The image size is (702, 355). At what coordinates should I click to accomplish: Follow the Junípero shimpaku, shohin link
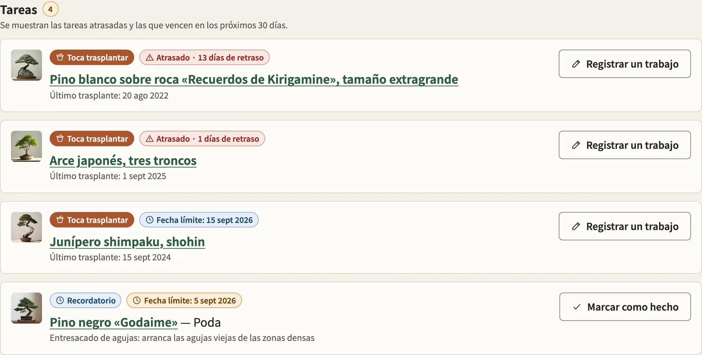click(127, 241)
